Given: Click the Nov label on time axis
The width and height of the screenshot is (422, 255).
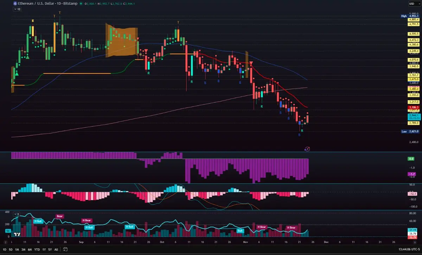Looking at the screenshot, I should coord(245,242).
